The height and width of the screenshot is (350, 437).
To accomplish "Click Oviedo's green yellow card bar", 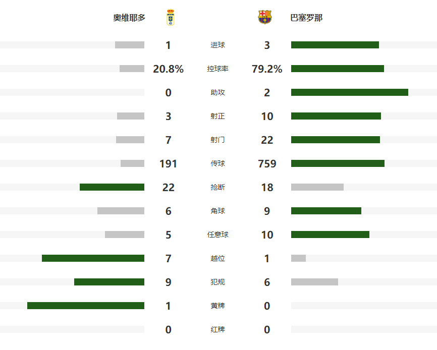I will (86, 306).
